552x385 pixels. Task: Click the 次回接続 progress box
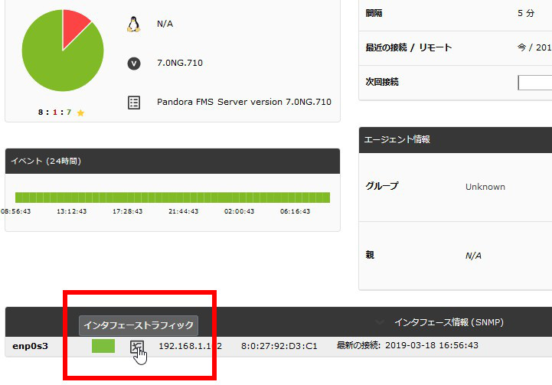pos(534,83)
